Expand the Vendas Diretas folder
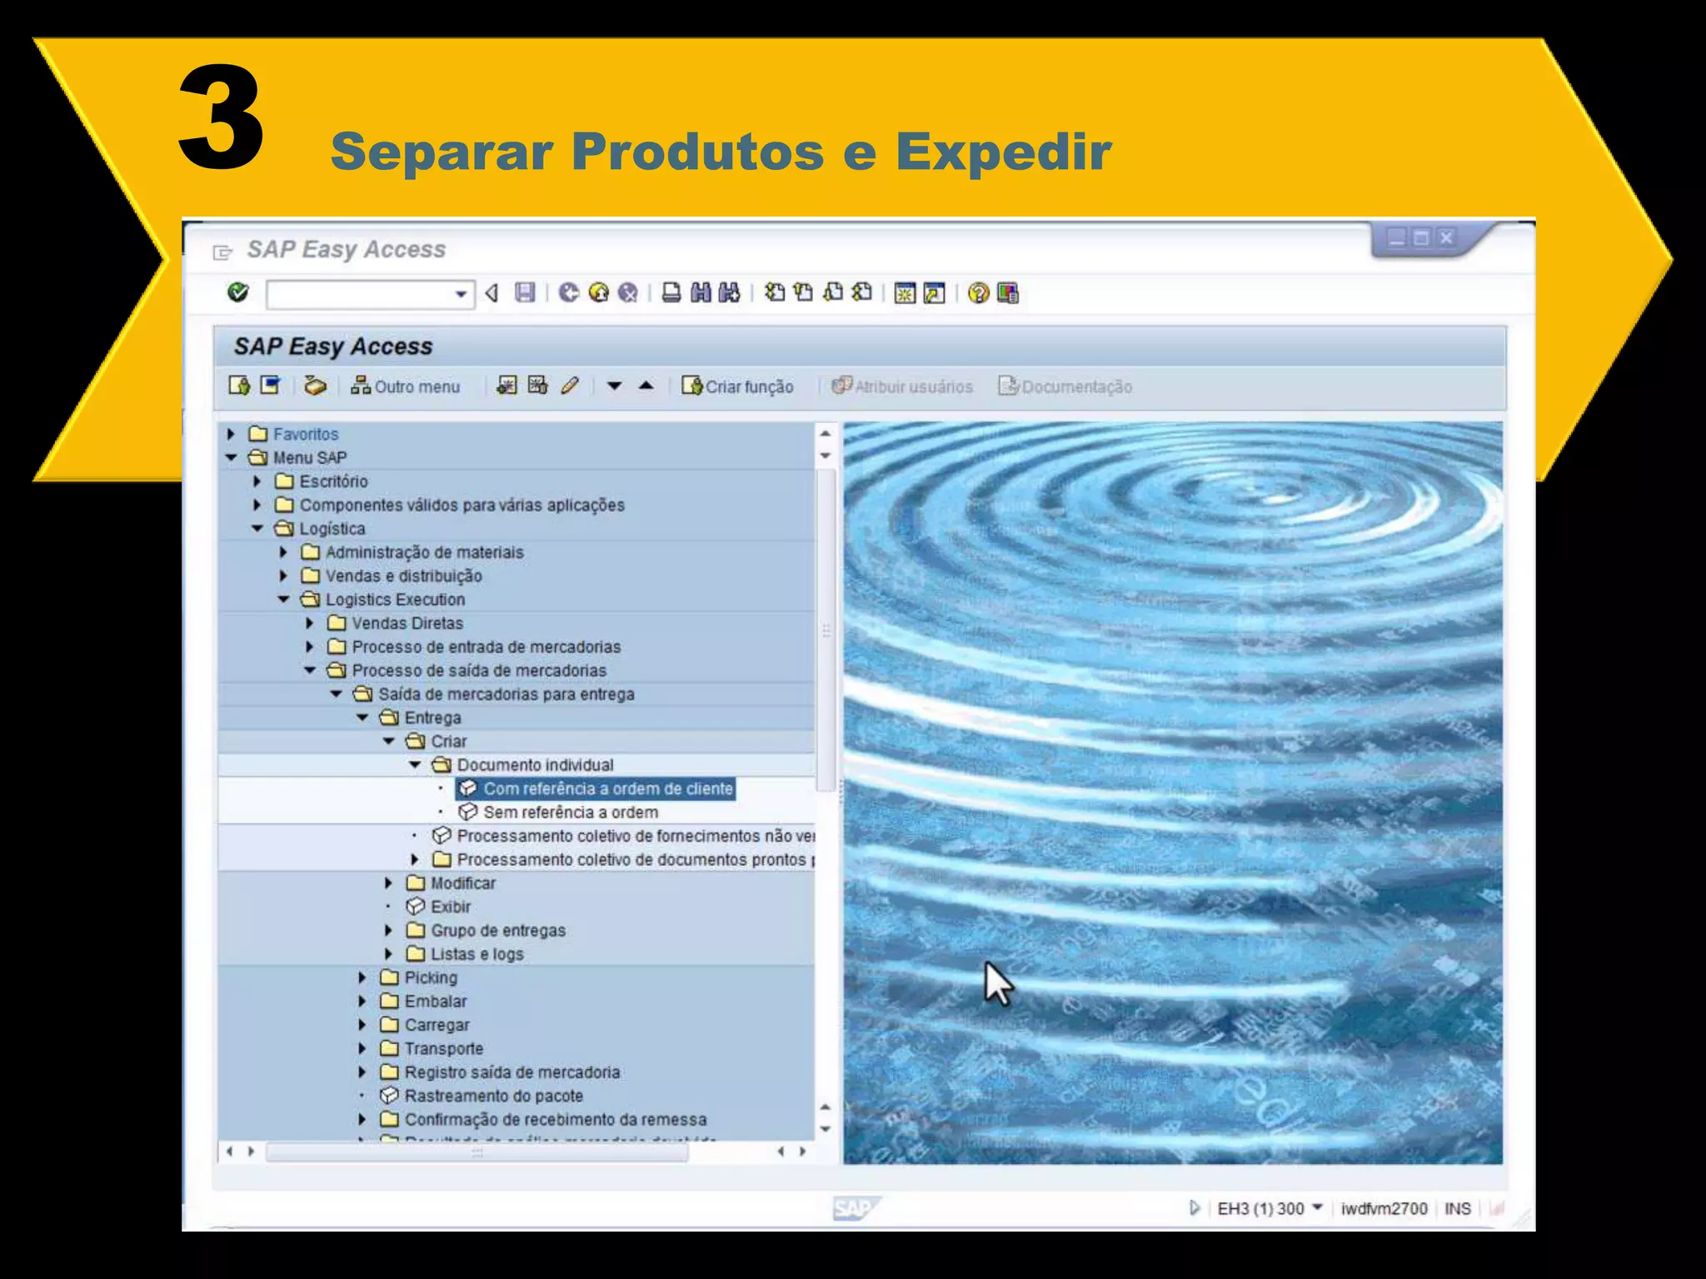The image size is (1706, 1279). [x=310, y=623]
